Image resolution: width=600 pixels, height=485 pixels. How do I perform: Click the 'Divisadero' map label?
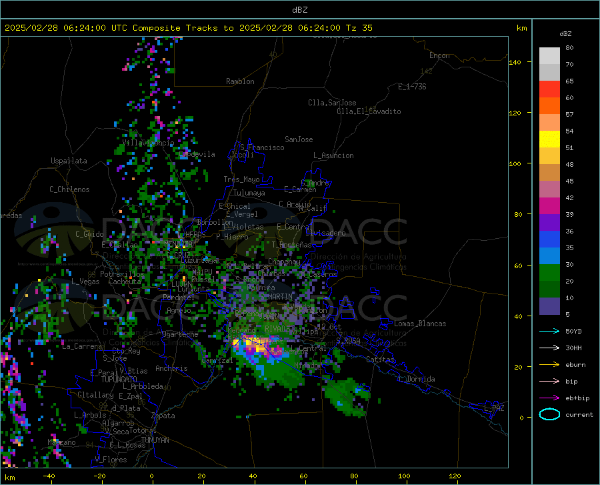tap(325, 233)
